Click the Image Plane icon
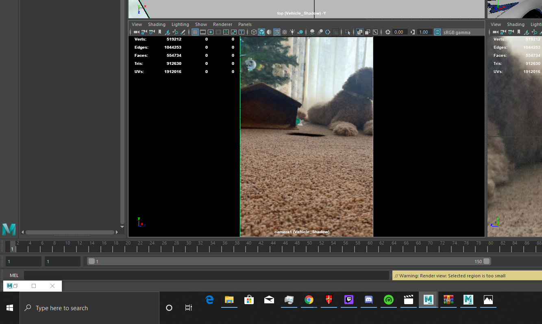The height and width of the screenshot is (324, 542). [168, 32]
